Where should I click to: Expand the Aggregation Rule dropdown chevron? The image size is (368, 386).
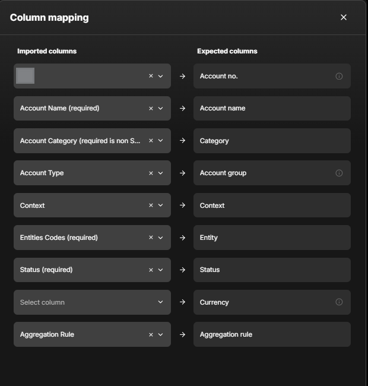[161, 335]
